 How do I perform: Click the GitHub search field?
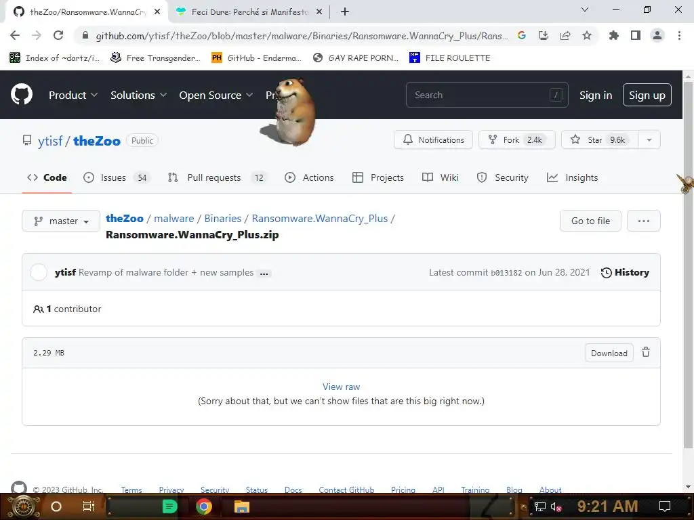tap(487, 95)
